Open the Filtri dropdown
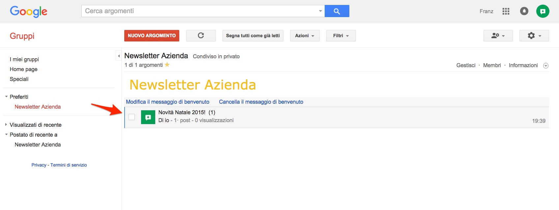Viewport: 559px width, 210px height. point(341,36)
